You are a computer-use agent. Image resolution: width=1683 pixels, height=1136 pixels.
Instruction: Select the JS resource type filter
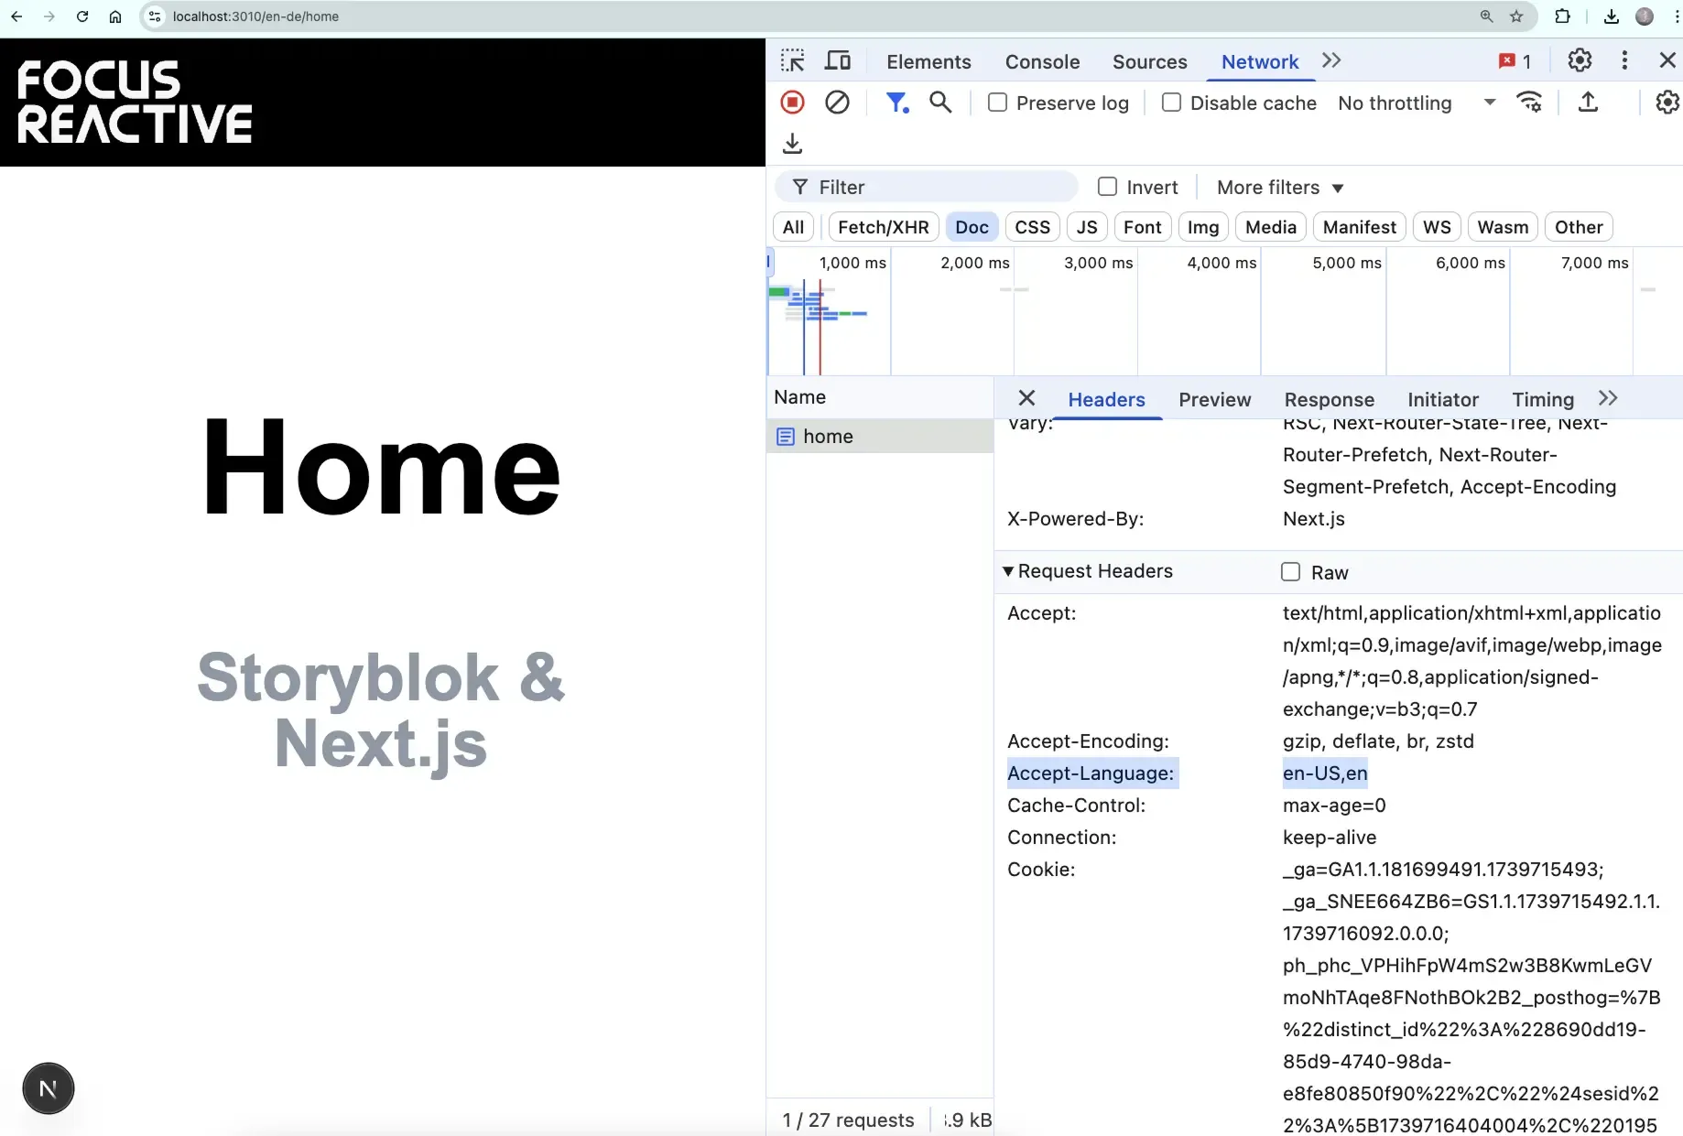(1087, 227)
